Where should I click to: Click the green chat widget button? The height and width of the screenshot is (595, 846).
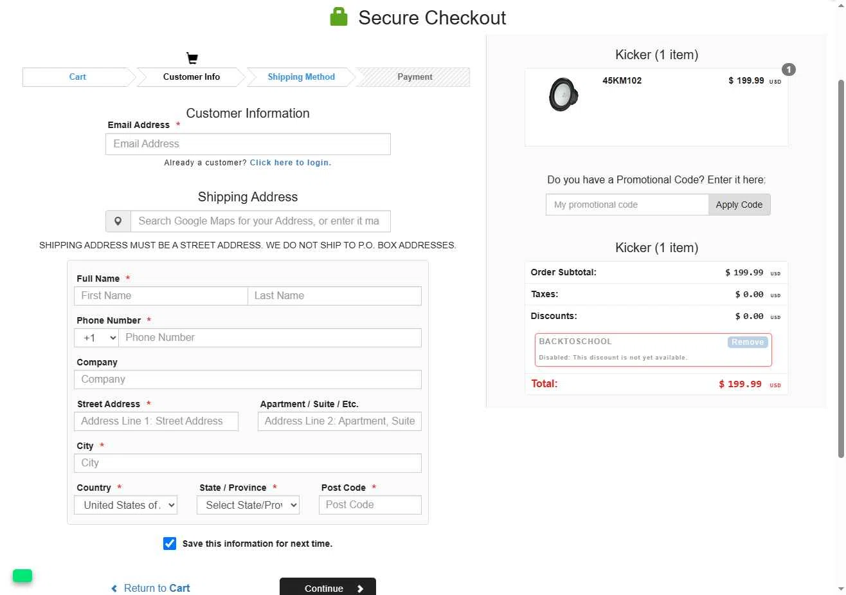coord(22,576)
